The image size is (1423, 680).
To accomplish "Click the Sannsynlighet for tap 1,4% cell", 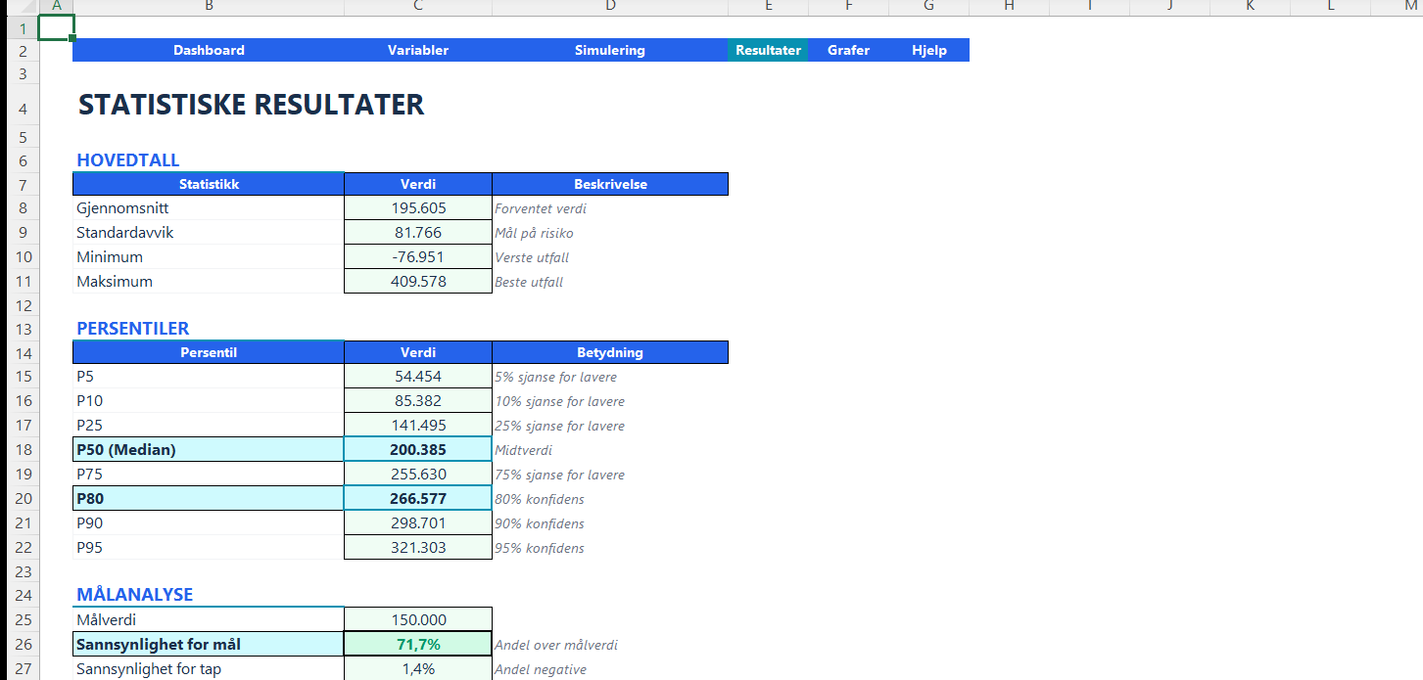I will coord(418,669).
